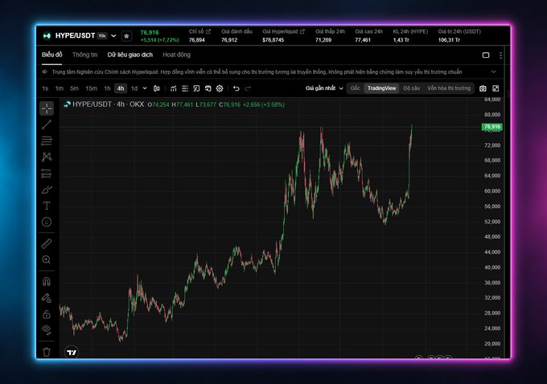Screen dimensions: 547x384
Task: Switch chart view to TradingView
Action: (x=381, y=88)
